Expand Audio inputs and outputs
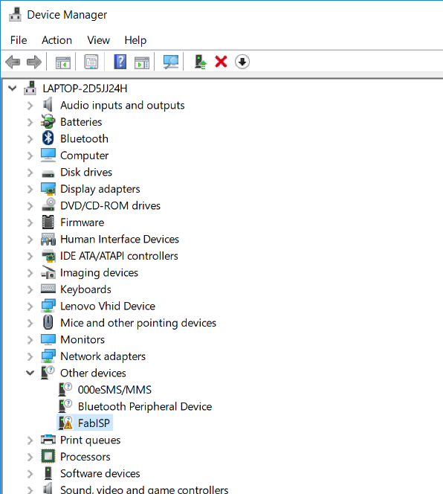443x494 pixels. (x=30, y=105)
